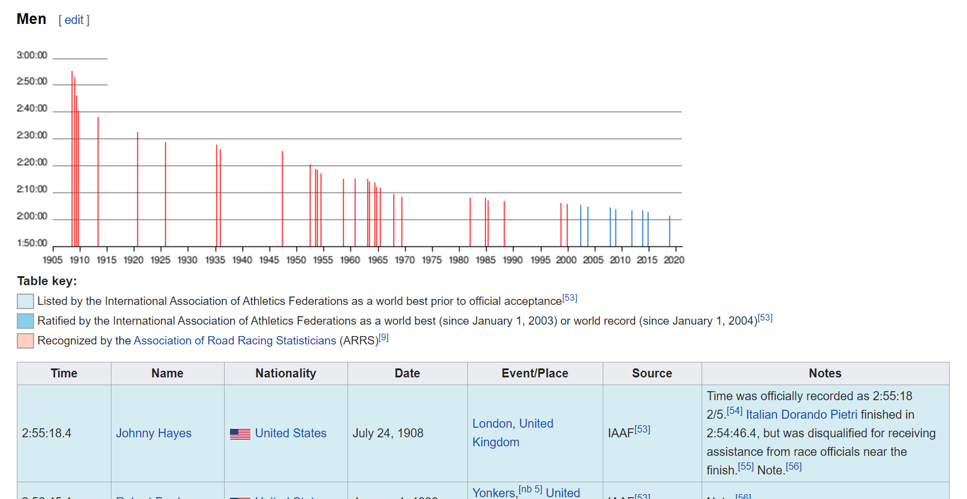Viewport: 967px width, 499px height.
Task: Click the 2:00:00 y-axis label
Action: pyautogui.click(x=32, y=216)
